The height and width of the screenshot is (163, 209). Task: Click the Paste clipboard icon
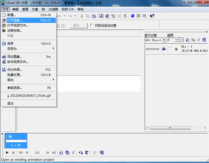click(x=94, y=16)
